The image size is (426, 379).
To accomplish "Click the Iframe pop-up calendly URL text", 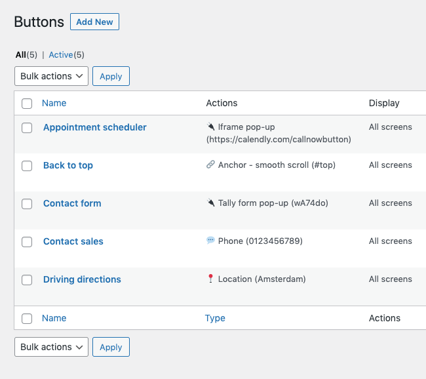I will click(x=279, y=140).
